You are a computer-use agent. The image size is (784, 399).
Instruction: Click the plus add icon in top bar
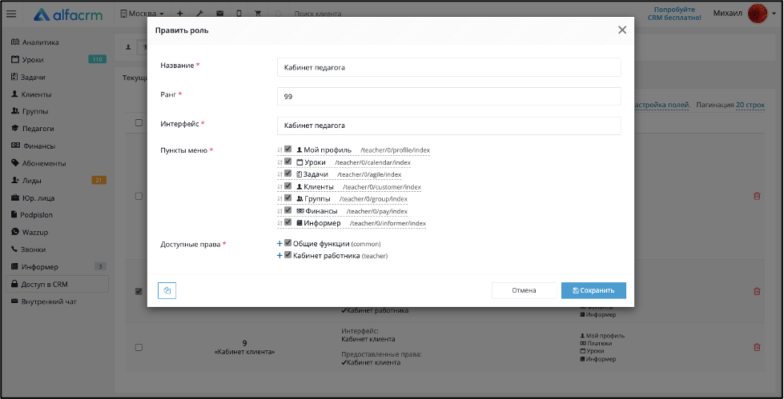tap(180, 14)
